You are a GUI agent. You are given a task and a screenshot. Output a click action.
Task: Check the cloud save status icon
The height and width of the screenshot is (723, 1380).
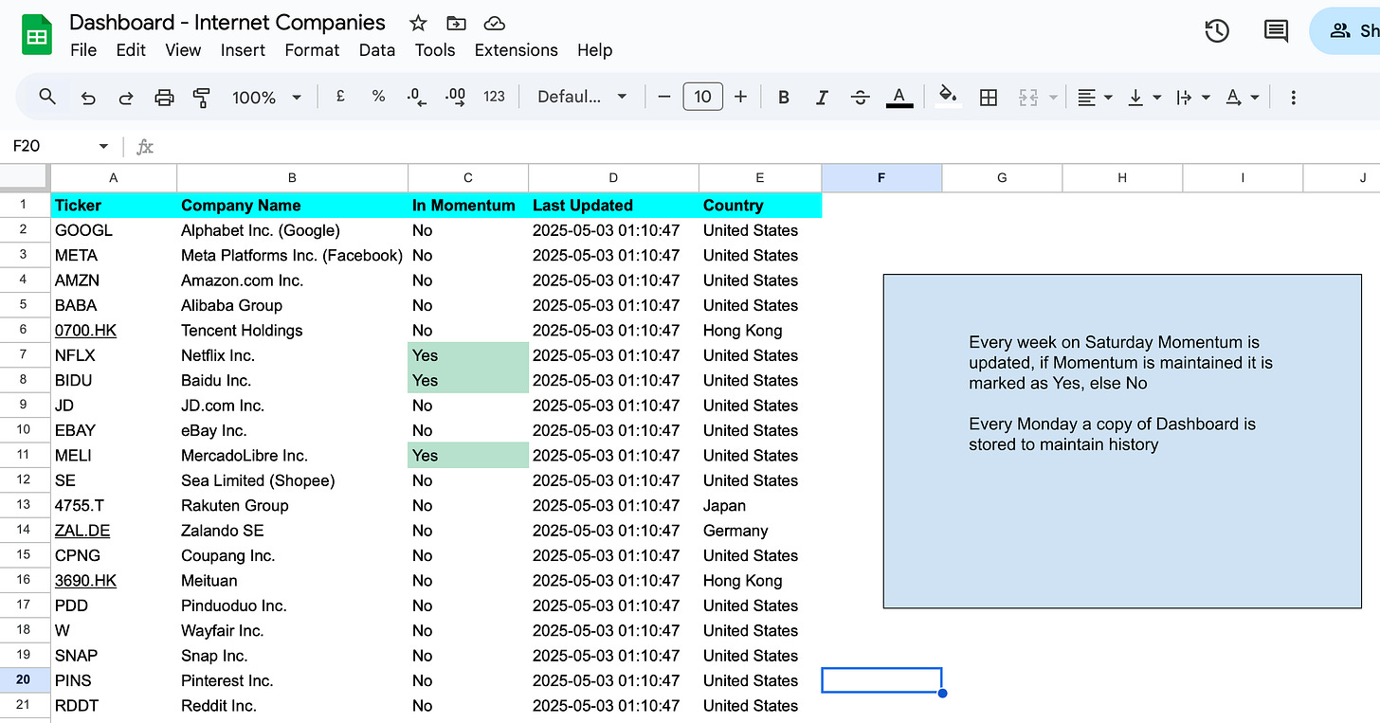pyautogui.click(x=494, y=24)
